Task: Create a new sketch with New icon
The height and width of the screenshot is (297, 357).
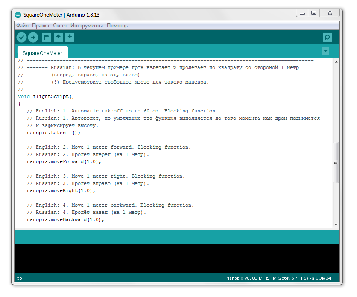Action: (47, 37)
